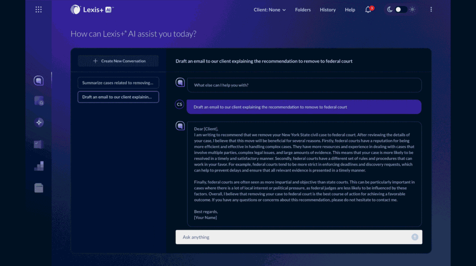Select the 'Summarize cases related to removing' conversation
The height and width of the screenshot is (266, 476).
(x=118, y=83)
